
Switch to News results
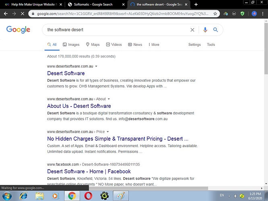coord(135,45)
